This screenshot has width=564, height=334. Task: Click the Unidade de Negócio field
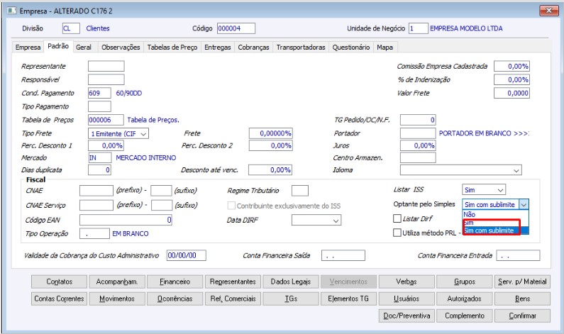418,28
